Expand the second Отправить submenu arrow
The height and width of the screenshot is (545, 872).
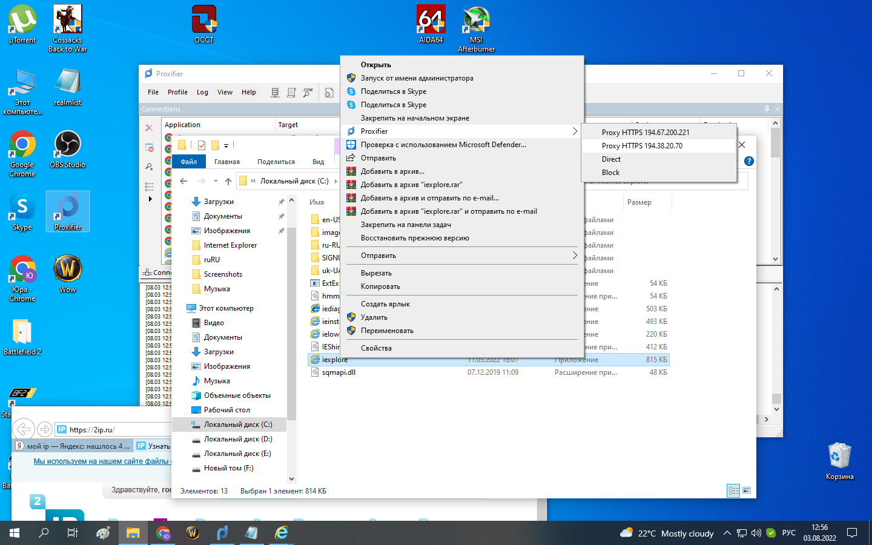point(574,256)
